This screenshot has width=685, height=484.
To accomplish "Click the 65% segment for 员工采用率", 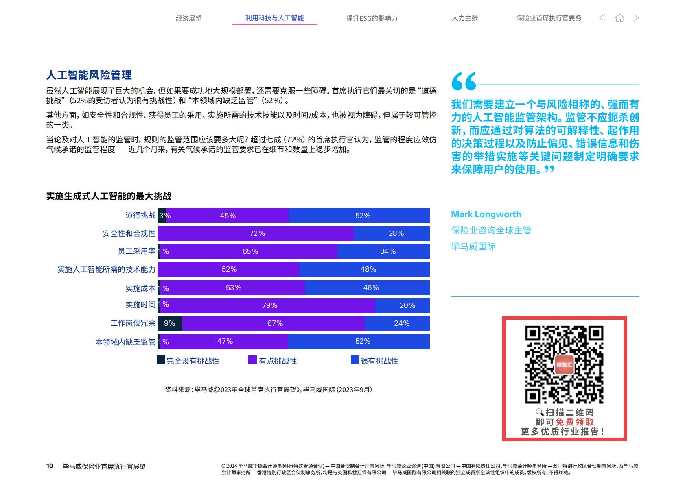I will (x=249, y=251).
